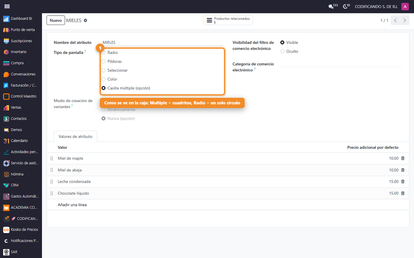Open the apps grid menu icon
The width and height of the screenshot is (414, 258).
[x=7, y=6]
